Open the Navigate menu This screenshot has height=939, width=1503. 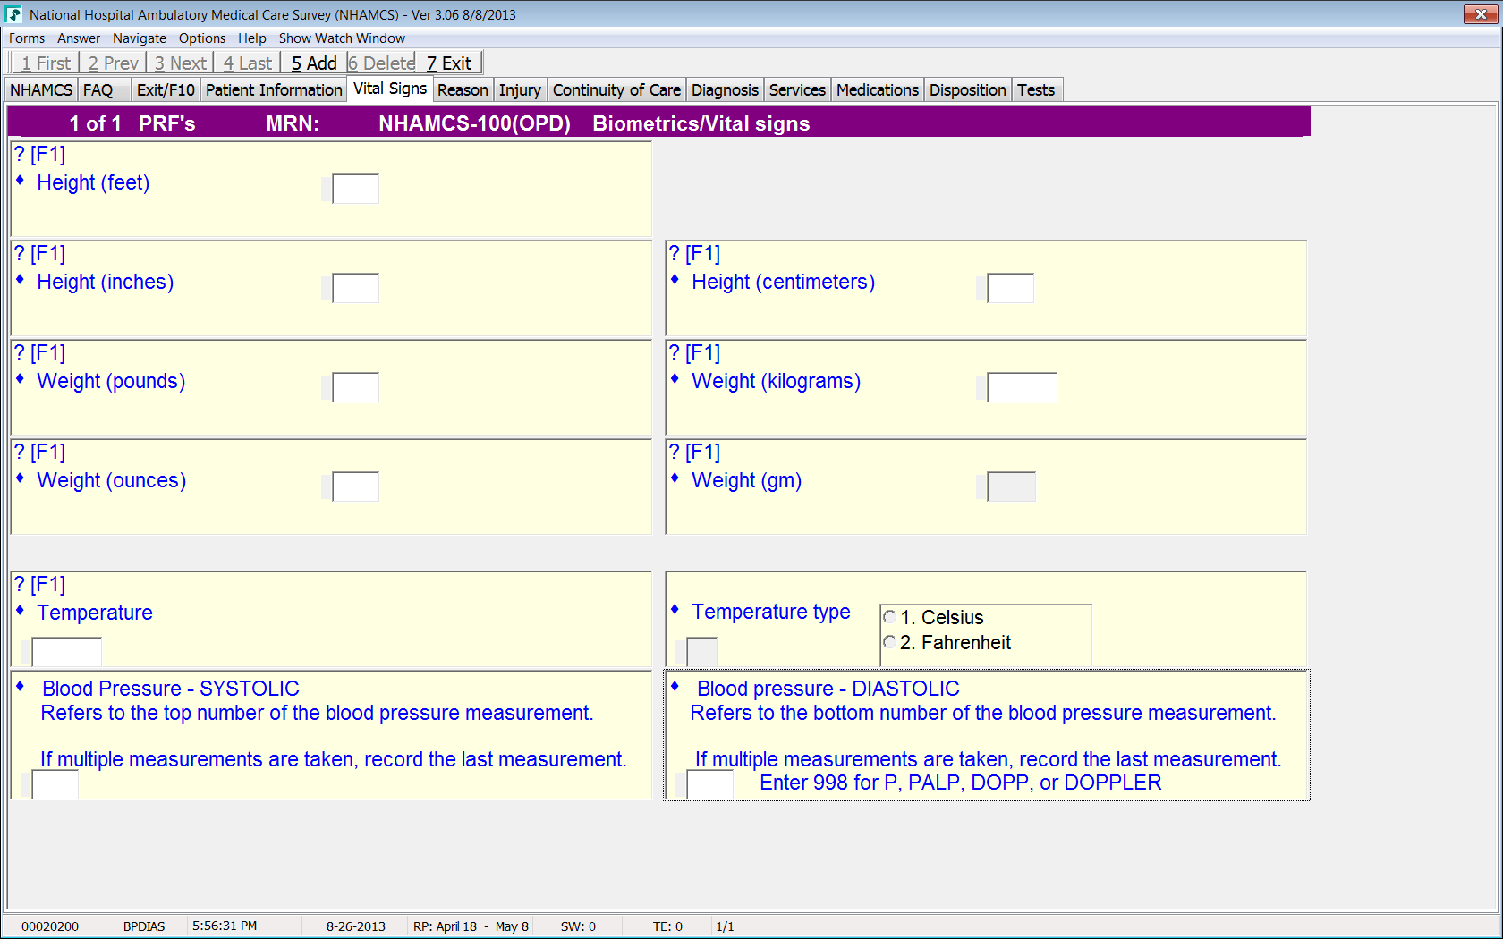coord(140,38)
